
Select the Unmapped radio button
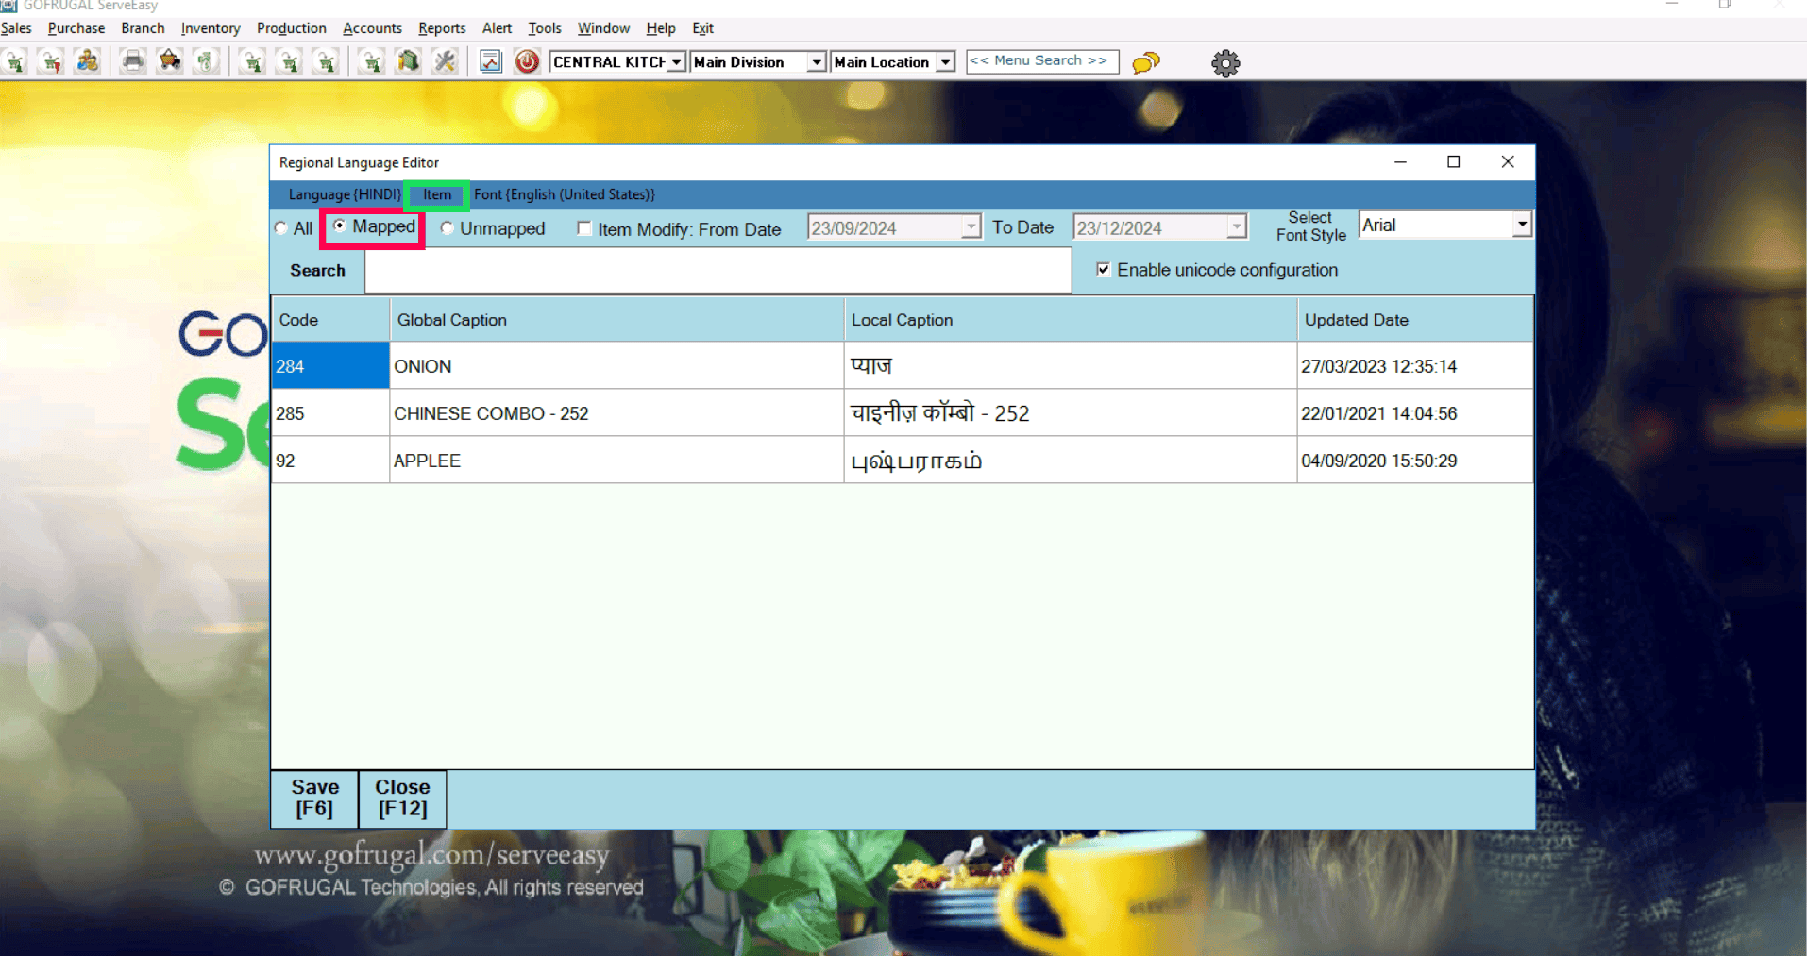(x=448, y=228)
